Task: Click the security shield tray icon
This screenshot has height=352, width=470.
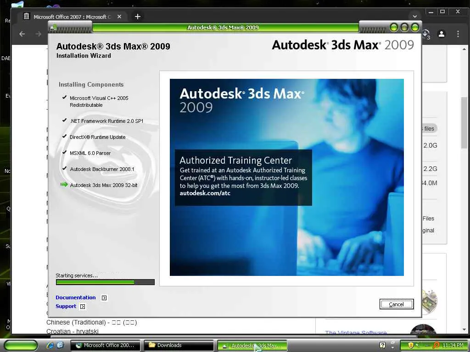Action: [411, 345]
